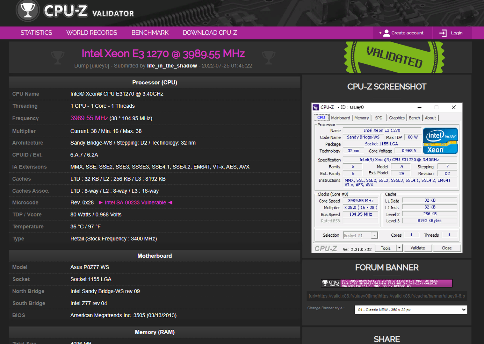The image size is (484, 344).
Task: Click the Close button in the CPU-Z window
Action: [x=446, y=248]
